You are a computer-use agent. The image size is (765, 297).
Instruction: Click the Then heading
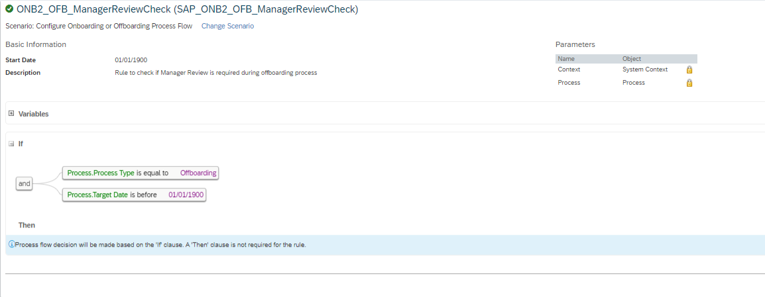coord(27,225)
